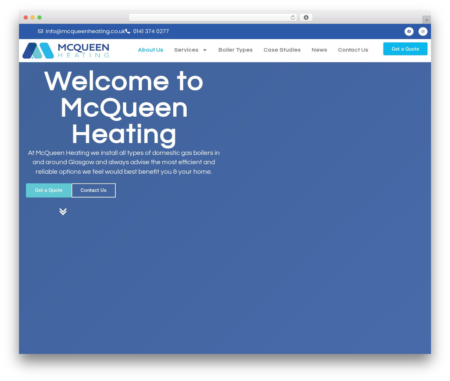Viewport: 450px width, 381px height.
Task: Open the Instagram social icon
Action: [x=423, y=31]
